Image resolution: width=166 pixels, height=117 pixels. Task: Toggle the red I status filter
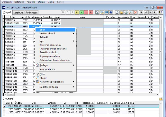[86, 12]
